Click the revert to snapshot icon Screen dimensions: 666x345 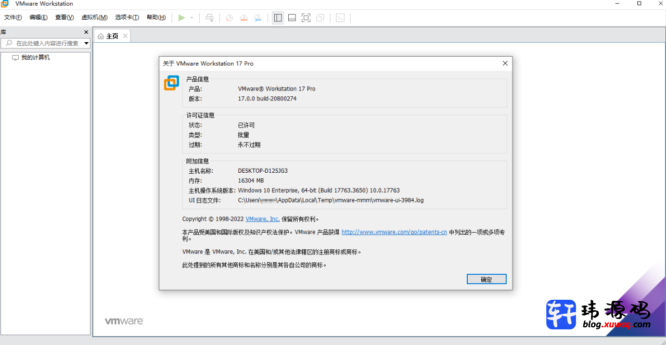click(x=244, y=18)
